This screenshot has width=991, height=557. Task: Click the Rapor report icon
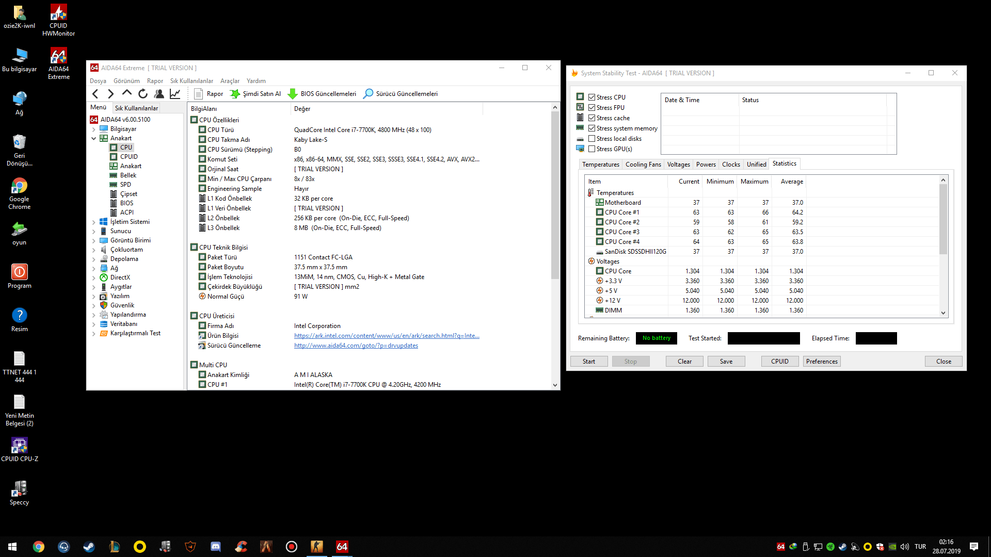[199, 94]
